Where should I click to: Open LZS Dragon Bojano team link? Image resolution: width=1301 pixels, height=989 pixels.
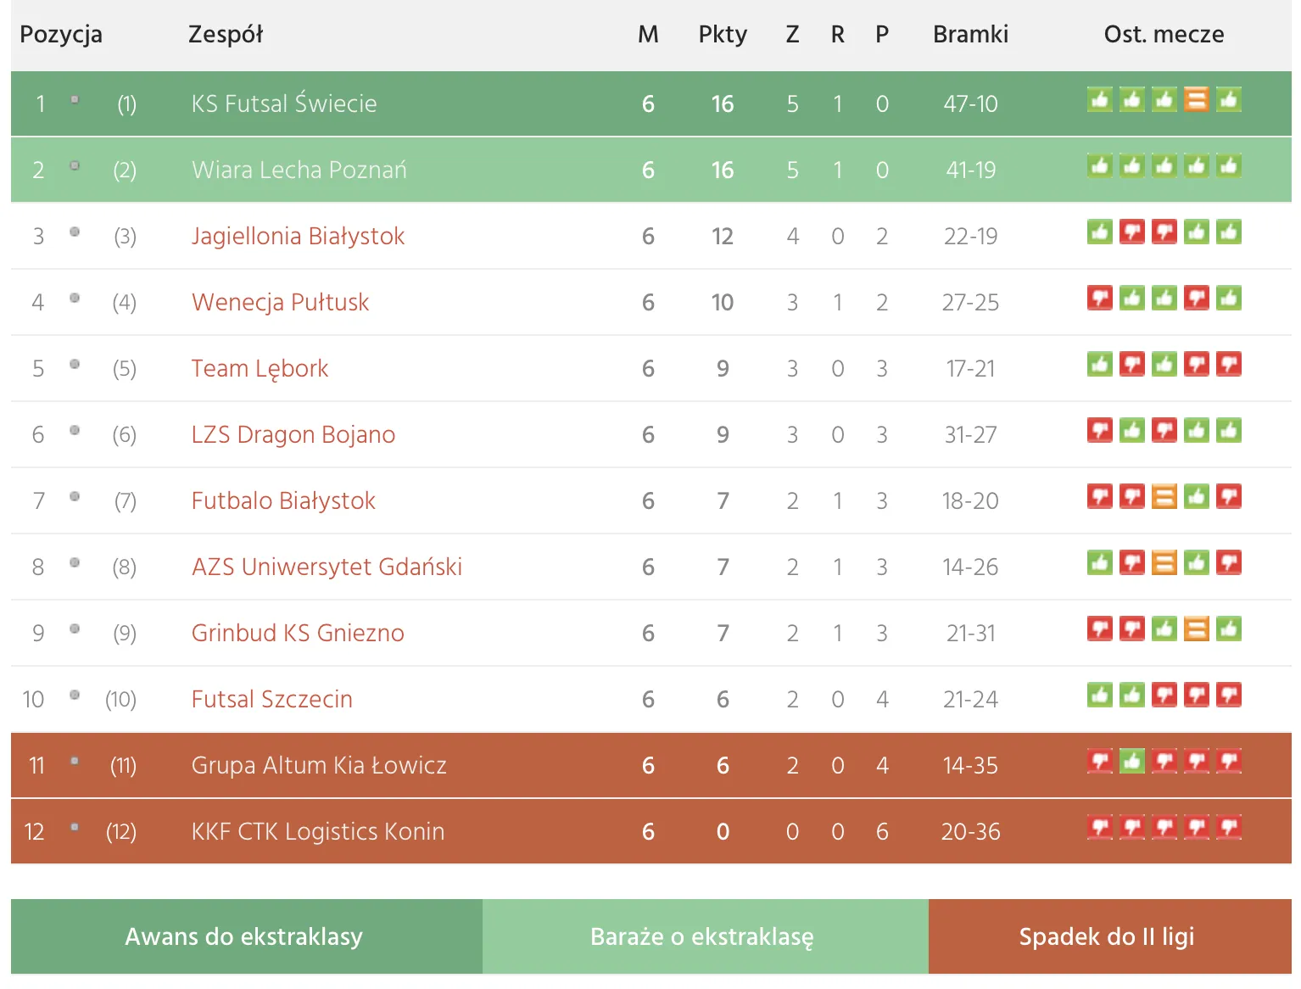point(293,434)
